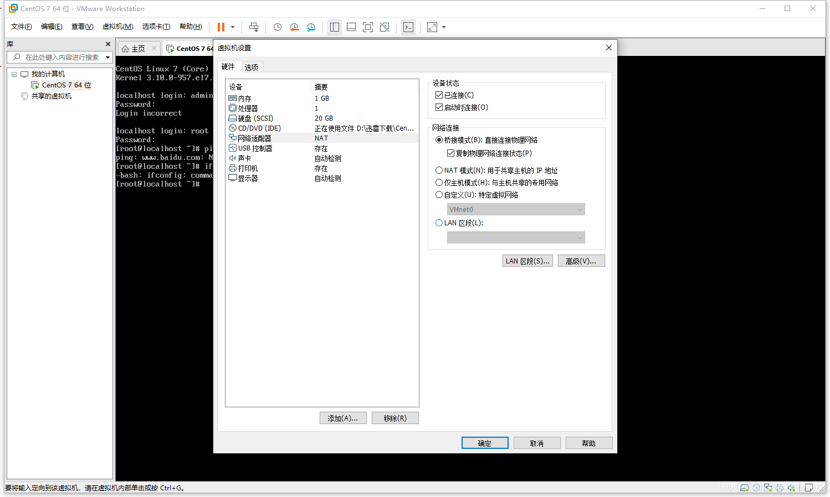Switch to 硬件 tab in settings dialog
The image size is (830, 497).
pos(228,67)
